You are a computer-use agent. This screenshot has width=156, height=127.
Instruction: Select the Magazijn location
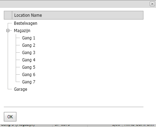pyautogui.click(x=22, y=31)
